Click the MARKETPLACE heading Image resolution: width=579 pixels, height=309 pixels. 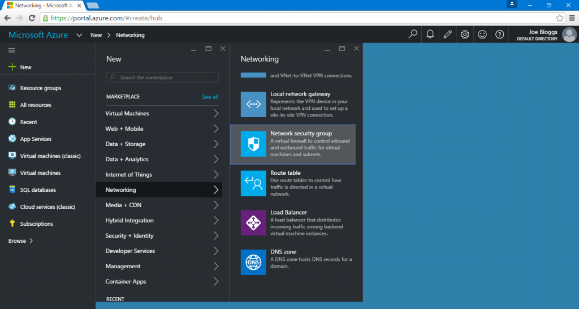(x=123, y=97)
